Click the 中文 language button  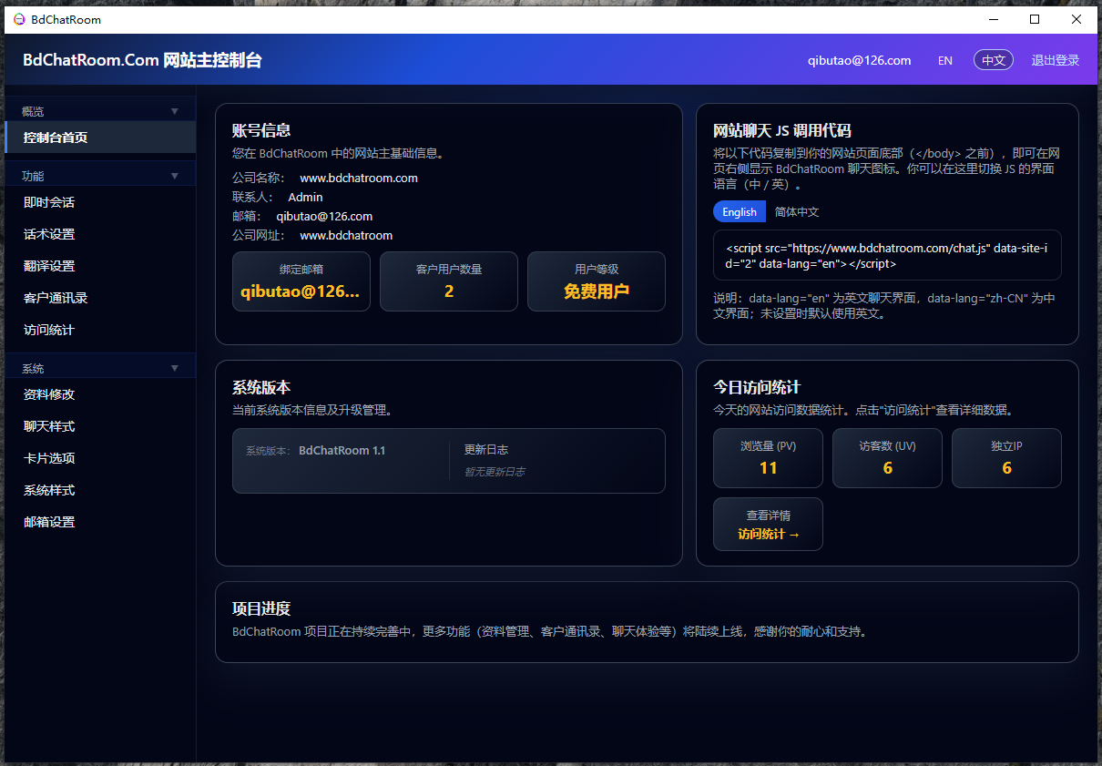point(993,60)
